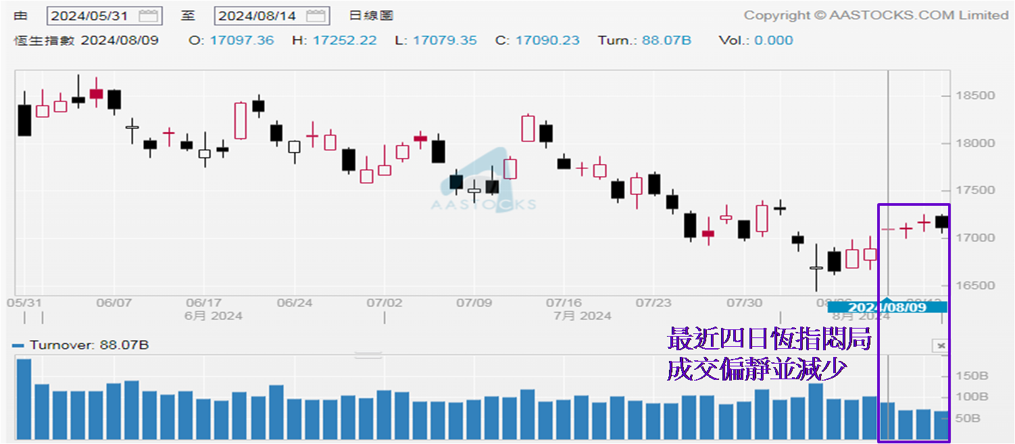Close the Turnover panel with the x button
This screenshot has height=444, width=1015.
[940, 345]
